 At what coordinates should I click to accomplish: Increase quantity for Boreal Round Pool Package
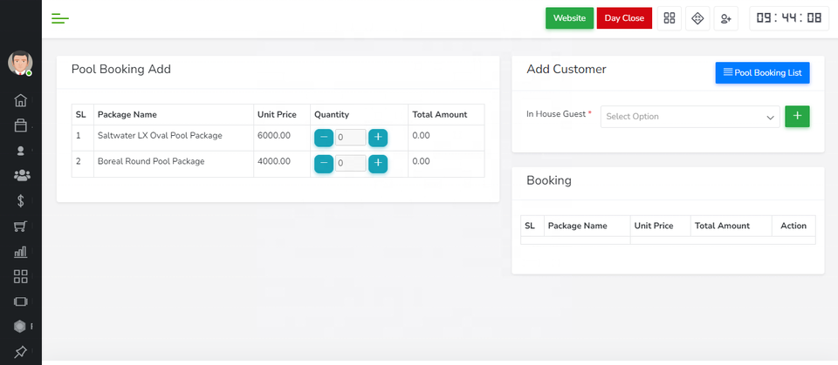[377, 164]
